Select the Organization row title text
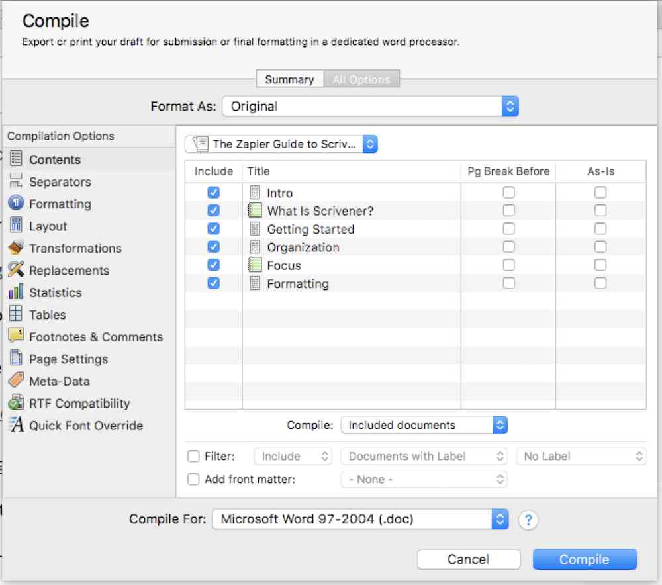This screenshot has width=662, height=585. point(303,247)
